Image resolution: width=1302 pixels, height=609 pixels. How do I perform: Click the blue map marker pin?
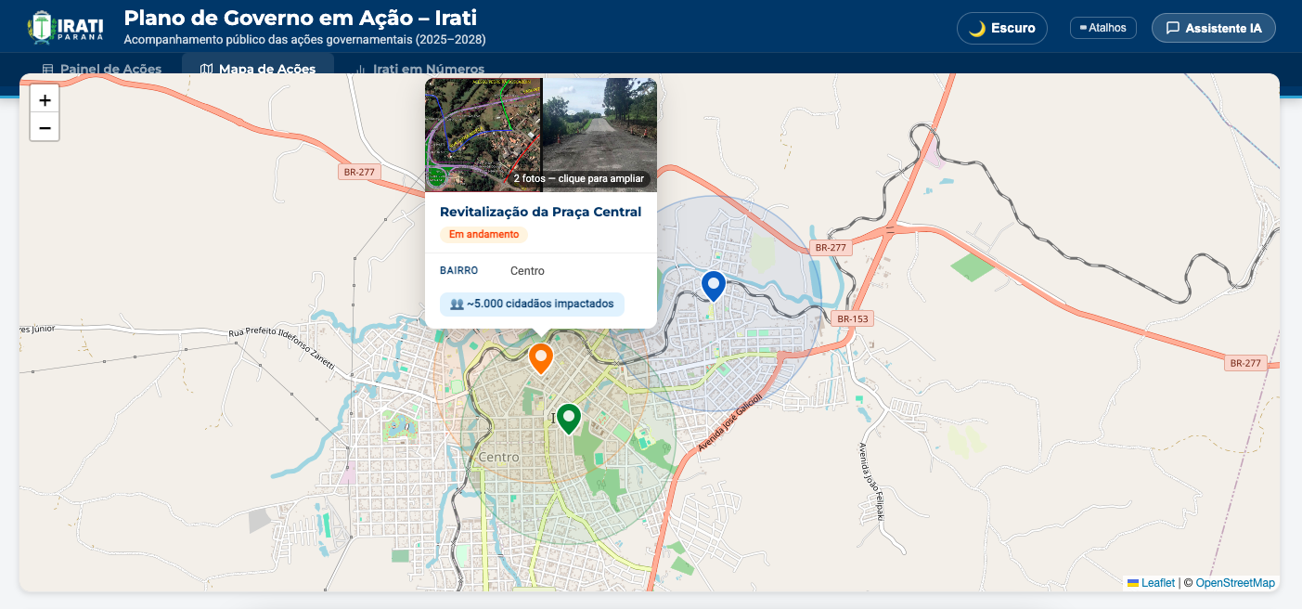point(713,284)
